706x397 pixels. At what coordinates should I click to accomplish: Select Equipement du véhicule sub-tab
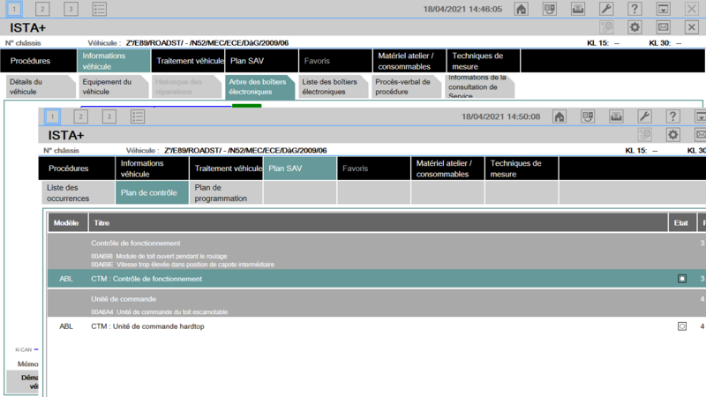[114, 86]
